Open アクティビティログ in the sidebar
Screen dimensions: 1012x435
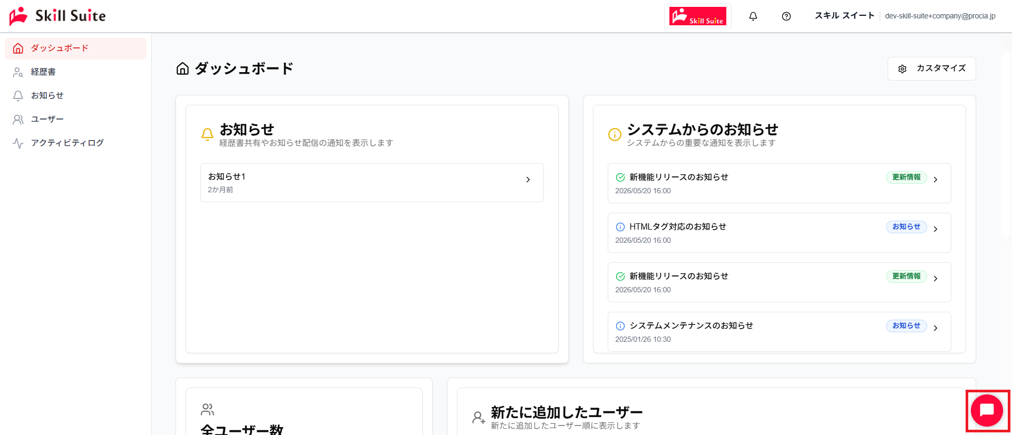[x=75, y=143]
